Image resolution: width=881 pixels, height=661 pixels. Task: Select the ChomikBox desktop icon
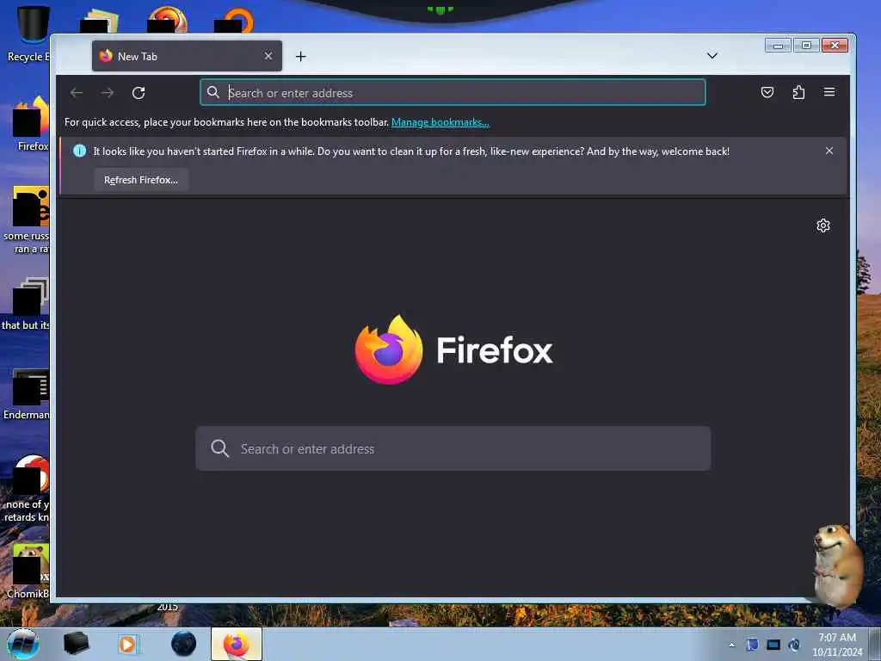(29, 571)
